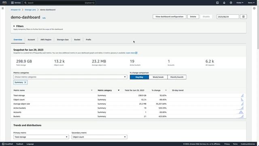Viewport: 259px width, 146px height.
Task: Go to Storage Lens breadcrumb
Action: (30, 10)
